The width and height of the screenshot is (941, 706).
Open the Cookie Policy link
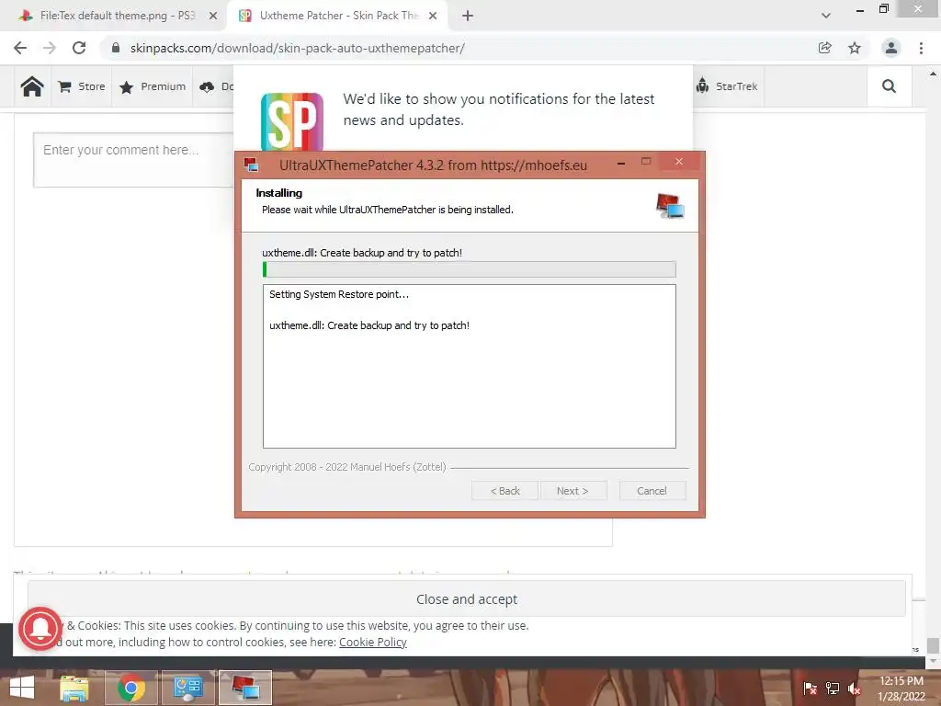(373, 642)
